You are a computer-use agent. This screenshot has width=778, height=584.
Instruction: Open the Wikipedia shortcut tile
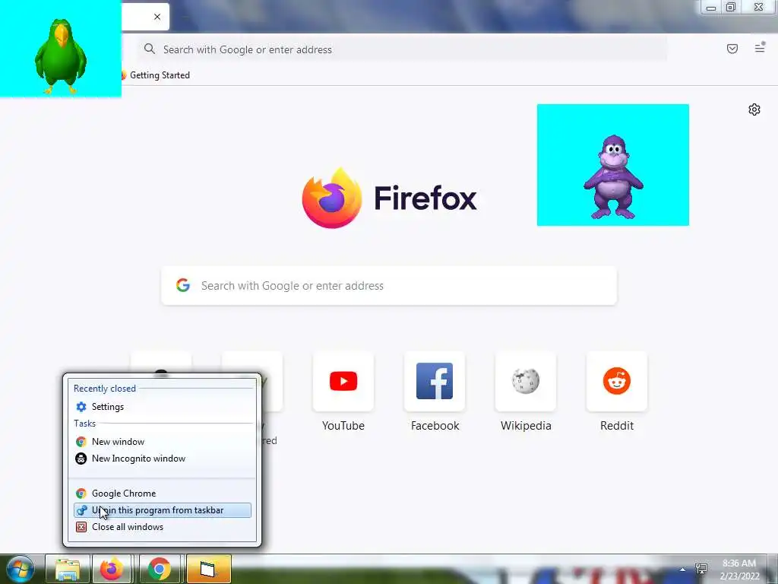[526, 382]
